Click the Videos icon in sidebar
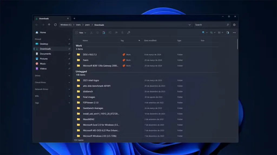 [x=37, y=69]
